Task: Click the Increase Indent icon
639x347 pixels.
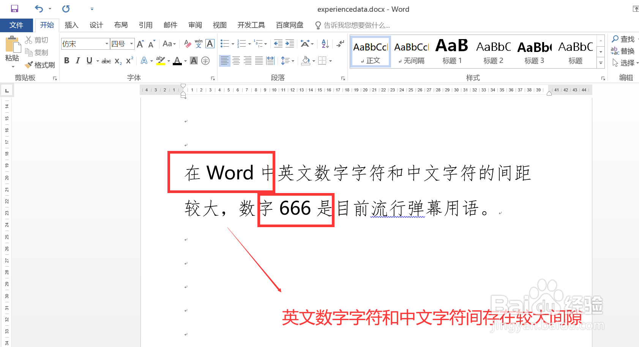Action: pos(290,44)
